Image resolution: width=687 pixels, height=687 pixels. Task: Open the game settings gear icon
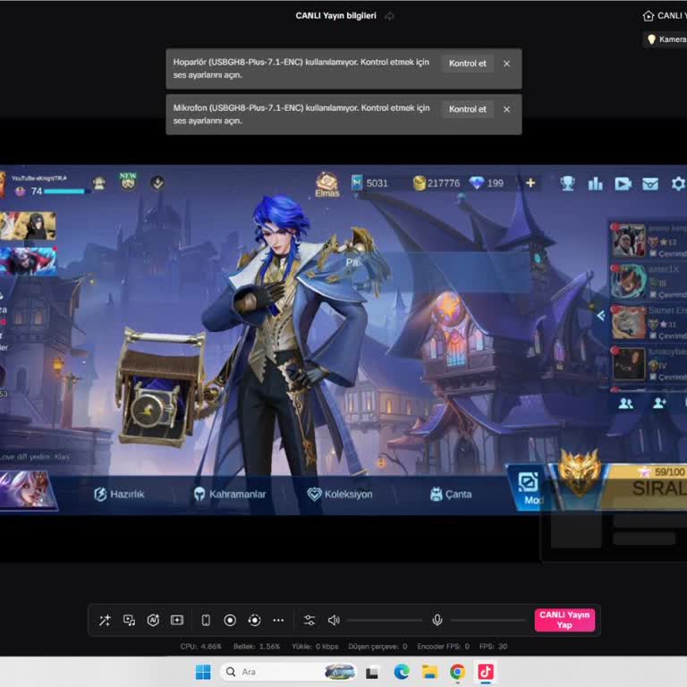[x=678, y=183]
